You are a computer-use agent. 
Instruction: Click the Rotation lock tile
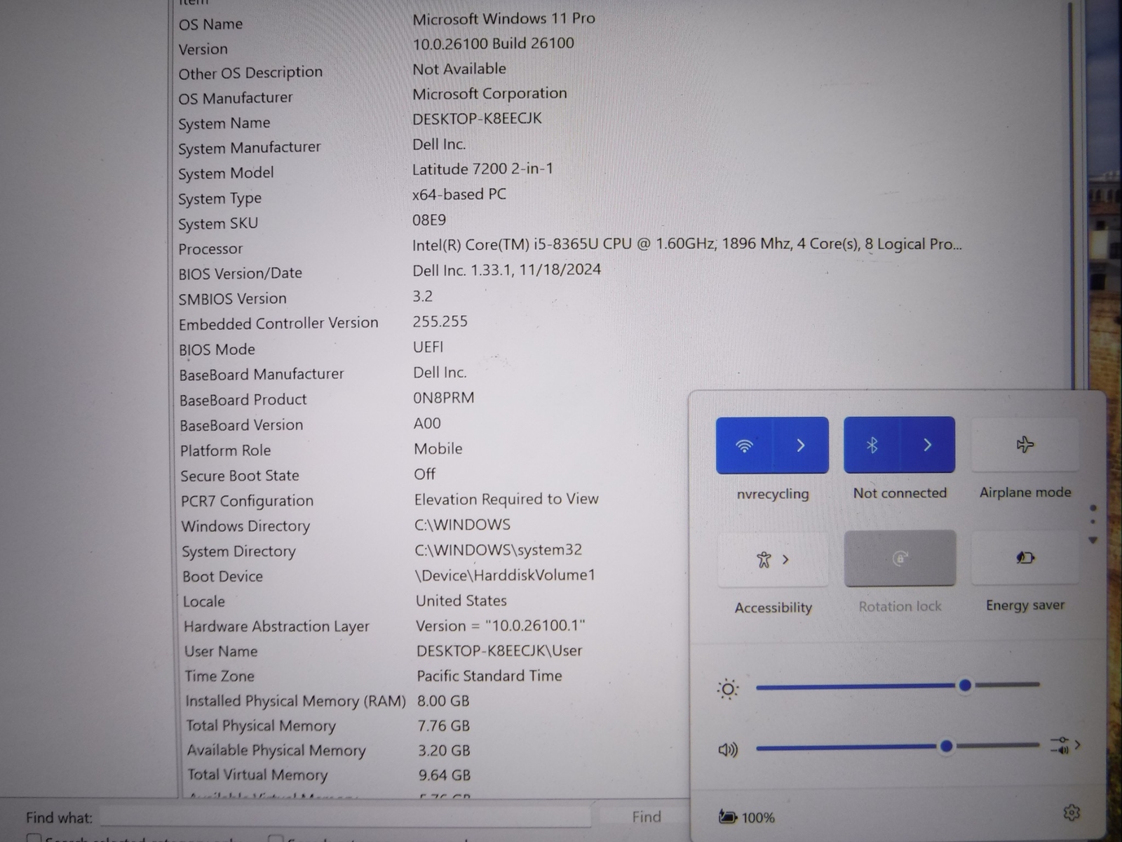click(900, 559)
